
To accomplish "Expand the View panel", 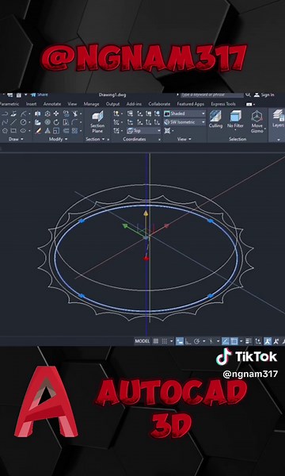I will click(x=184, y=139).
